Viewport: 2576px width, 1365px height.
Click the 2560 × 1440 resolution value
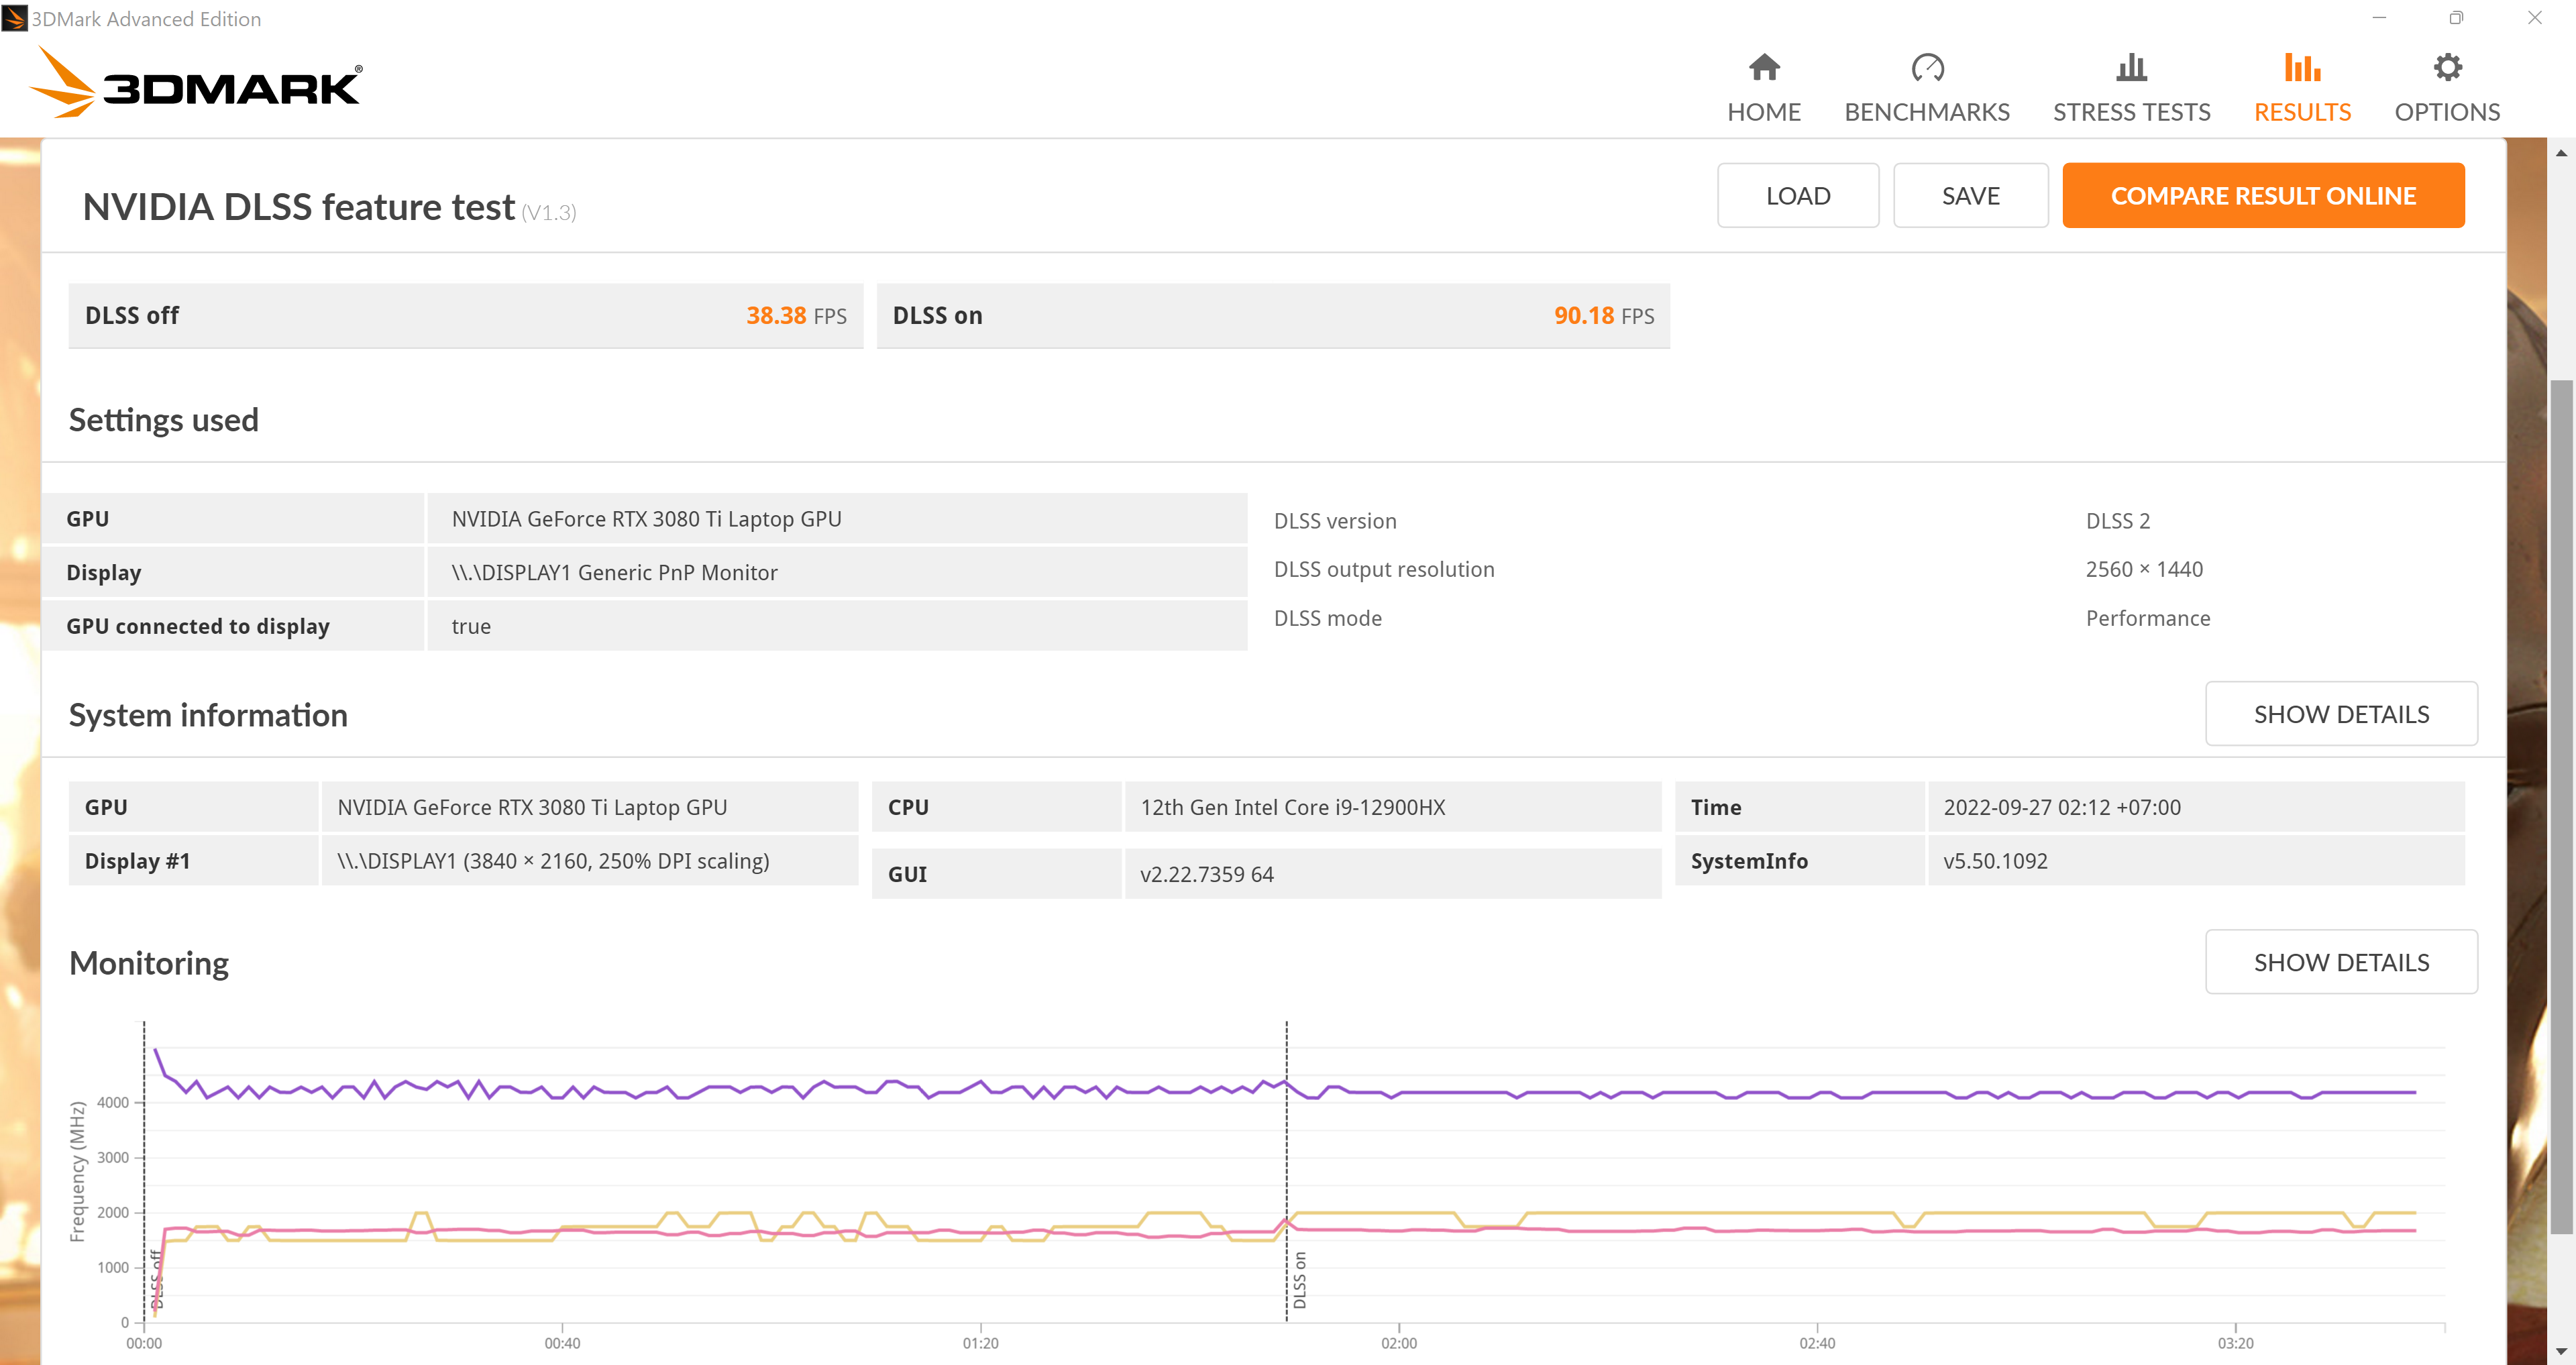(2144, 569)
